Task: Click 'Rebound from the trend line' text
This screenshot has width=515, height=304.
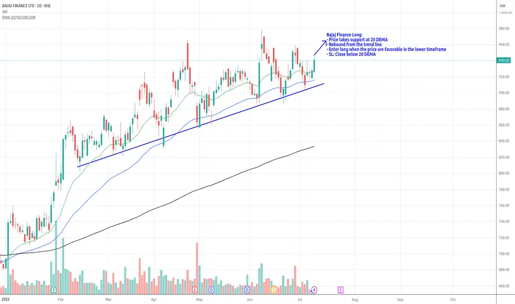Action: coord(355,44)
